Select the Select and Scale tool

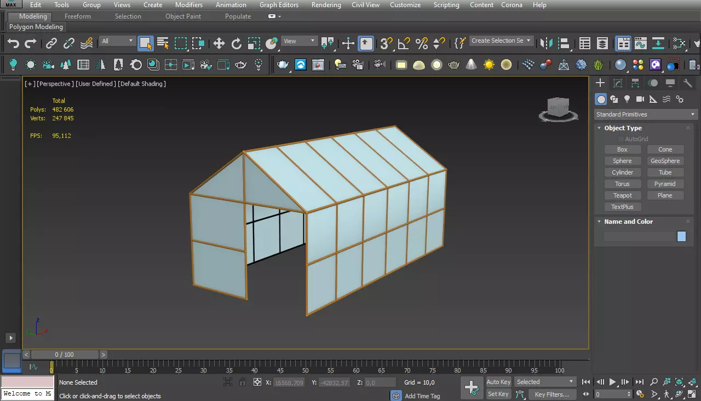coord(254,43)
